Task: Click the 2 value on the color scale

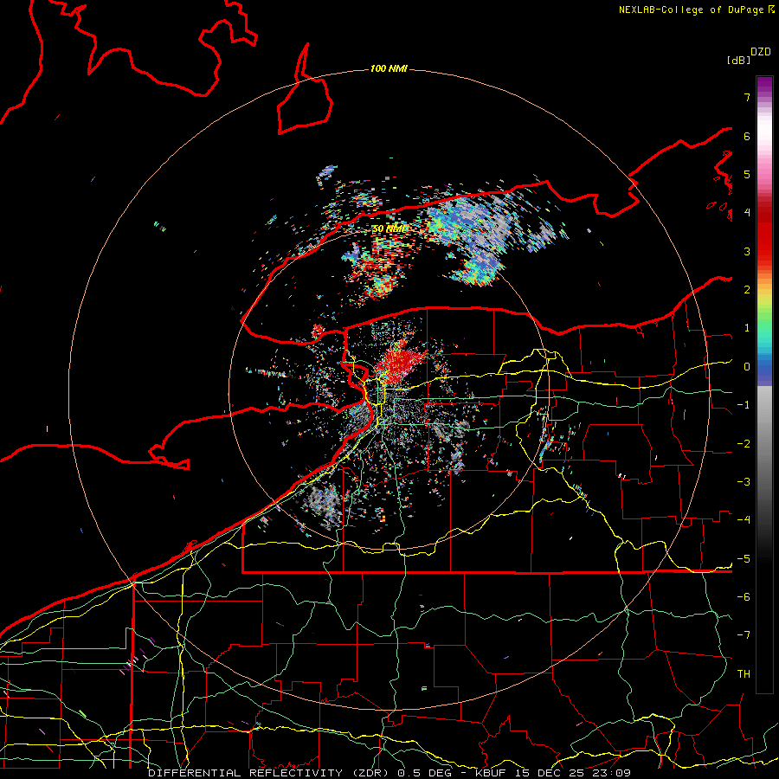Action: pyautogui.click(x=747, y=289)
